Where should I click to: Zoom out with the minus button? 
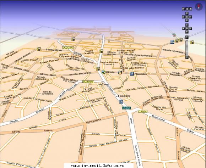pyautogui.click(x=187, y=57)
